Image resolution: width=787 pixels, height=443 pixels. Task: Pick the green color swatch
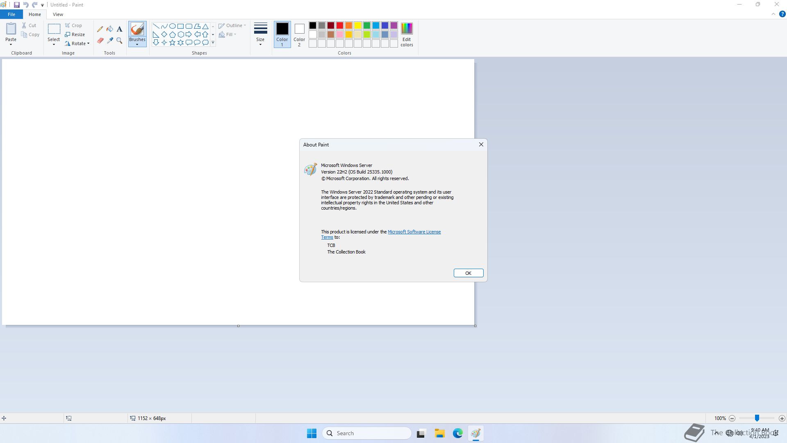point(367,25)
